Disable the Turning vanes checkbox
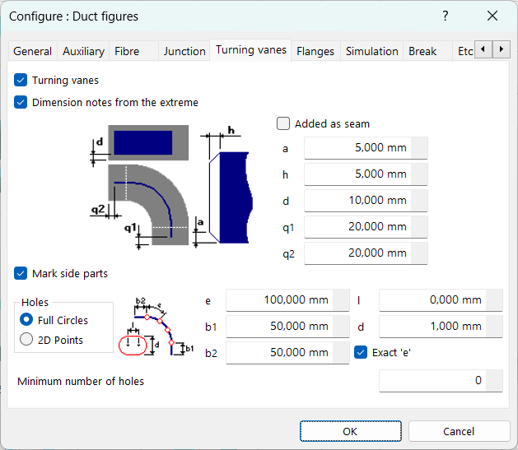The height and width of the screenshot is (450, 518). 21,81
